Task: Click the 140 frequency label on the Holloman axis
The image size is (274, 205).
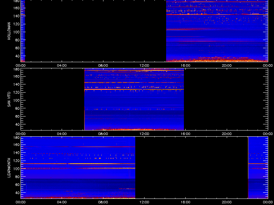Action: tap(17, 16)
